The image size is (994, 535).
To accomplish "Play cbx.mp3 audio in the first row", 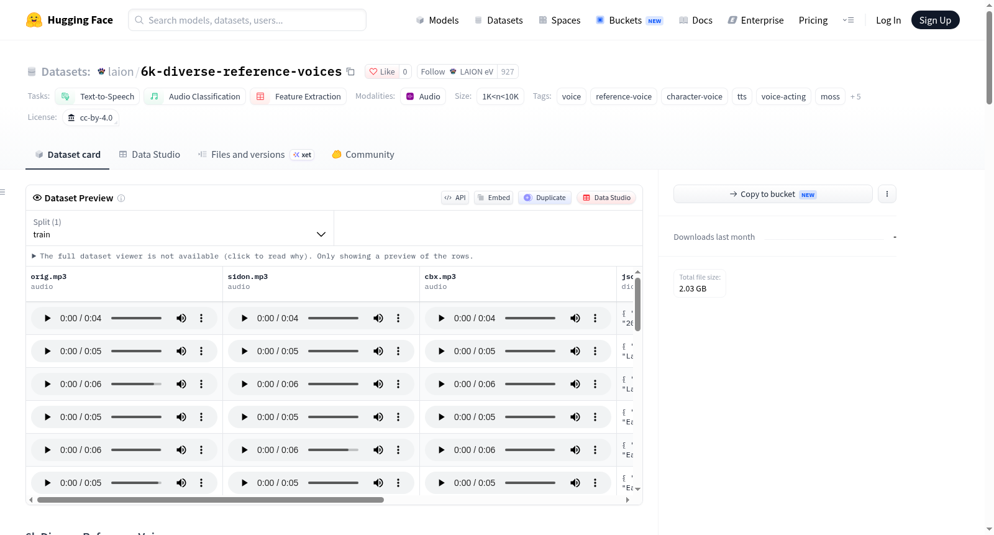I will coord(441,318).
